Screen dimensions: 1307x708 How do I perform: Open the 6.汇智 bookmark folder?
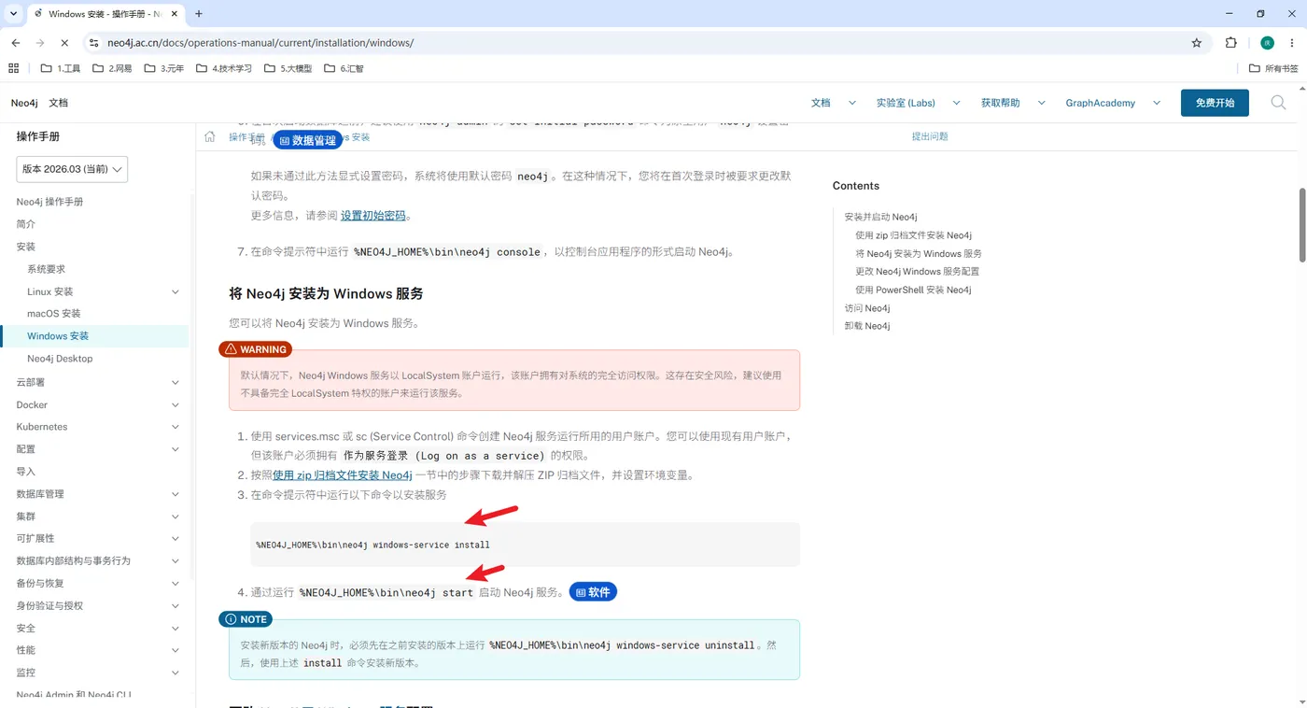[x=344, y=68]
